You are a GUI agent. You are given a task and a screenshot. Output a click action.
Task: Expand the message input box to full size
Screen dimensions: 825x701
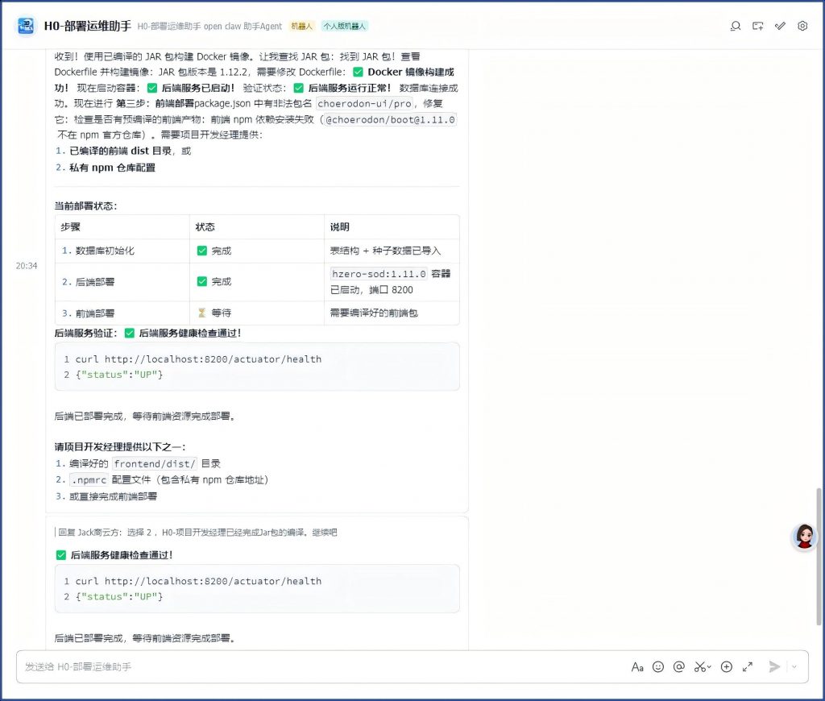tap(748, 666)
